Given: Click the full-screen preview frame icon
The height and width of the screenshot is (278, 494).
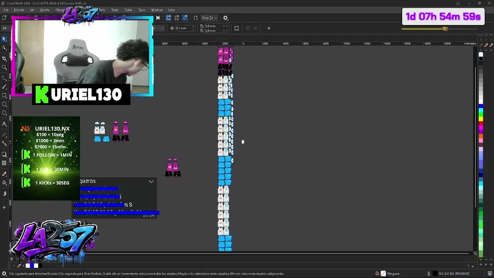Looking at the screenshot, I should point(158,18).
